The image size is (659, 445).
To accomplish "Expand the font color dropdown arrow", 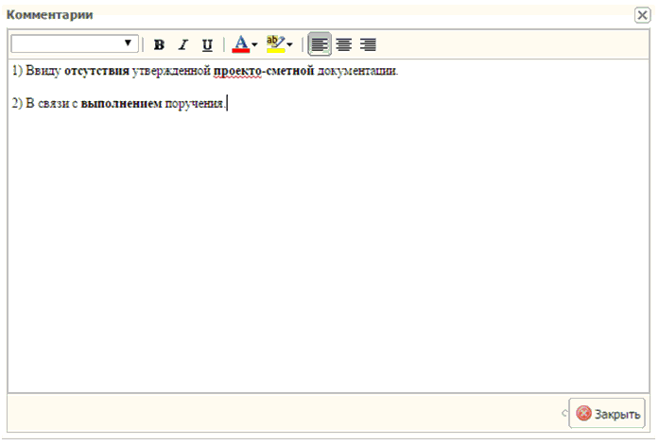I will click(255, 44).
